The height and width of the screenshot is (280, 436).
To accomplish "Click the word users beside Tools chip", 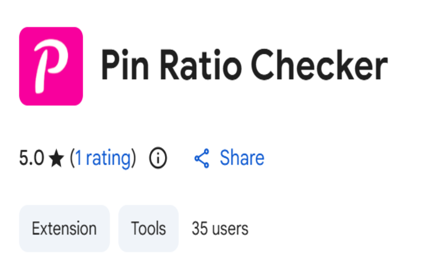I will click(230, 228).
